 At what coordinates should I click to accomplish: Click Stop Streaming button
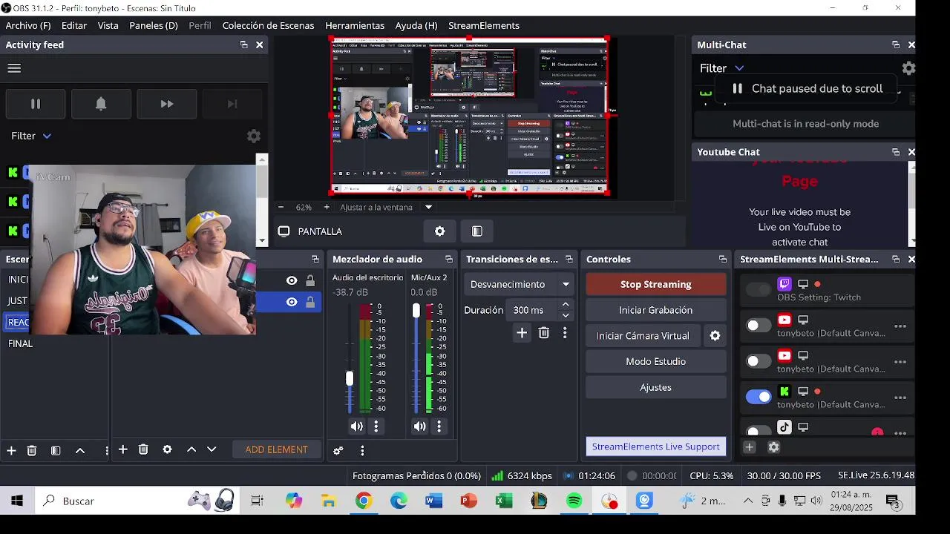656,285
